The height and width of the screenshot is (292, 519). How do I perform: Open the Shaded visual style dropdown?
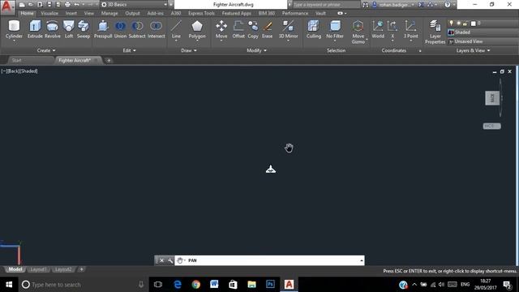point(483,32)
